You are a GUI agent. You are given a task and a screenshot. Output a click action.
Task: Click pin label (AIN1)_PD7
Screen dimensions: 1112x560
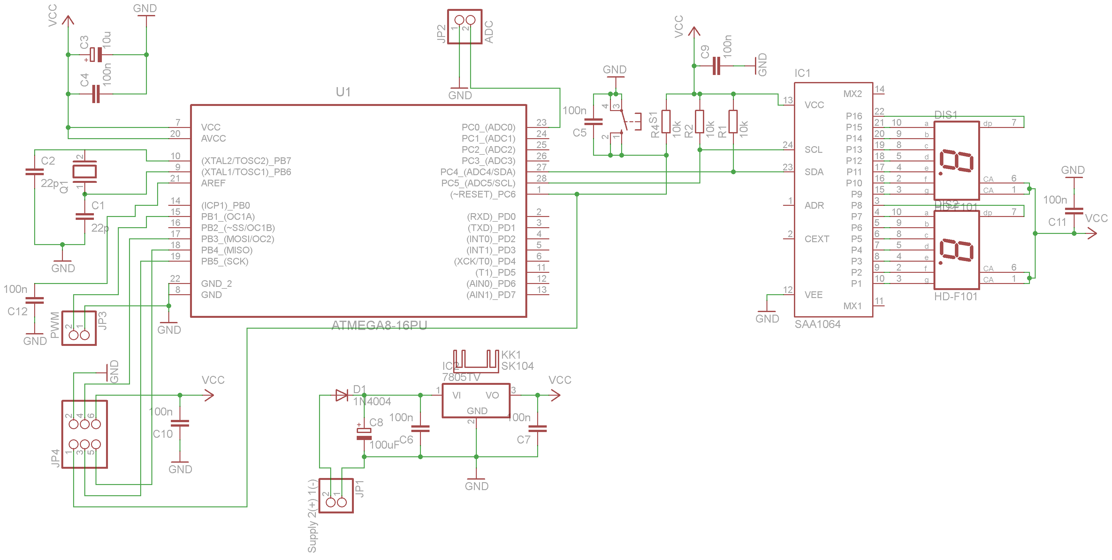tap(491, 295)
